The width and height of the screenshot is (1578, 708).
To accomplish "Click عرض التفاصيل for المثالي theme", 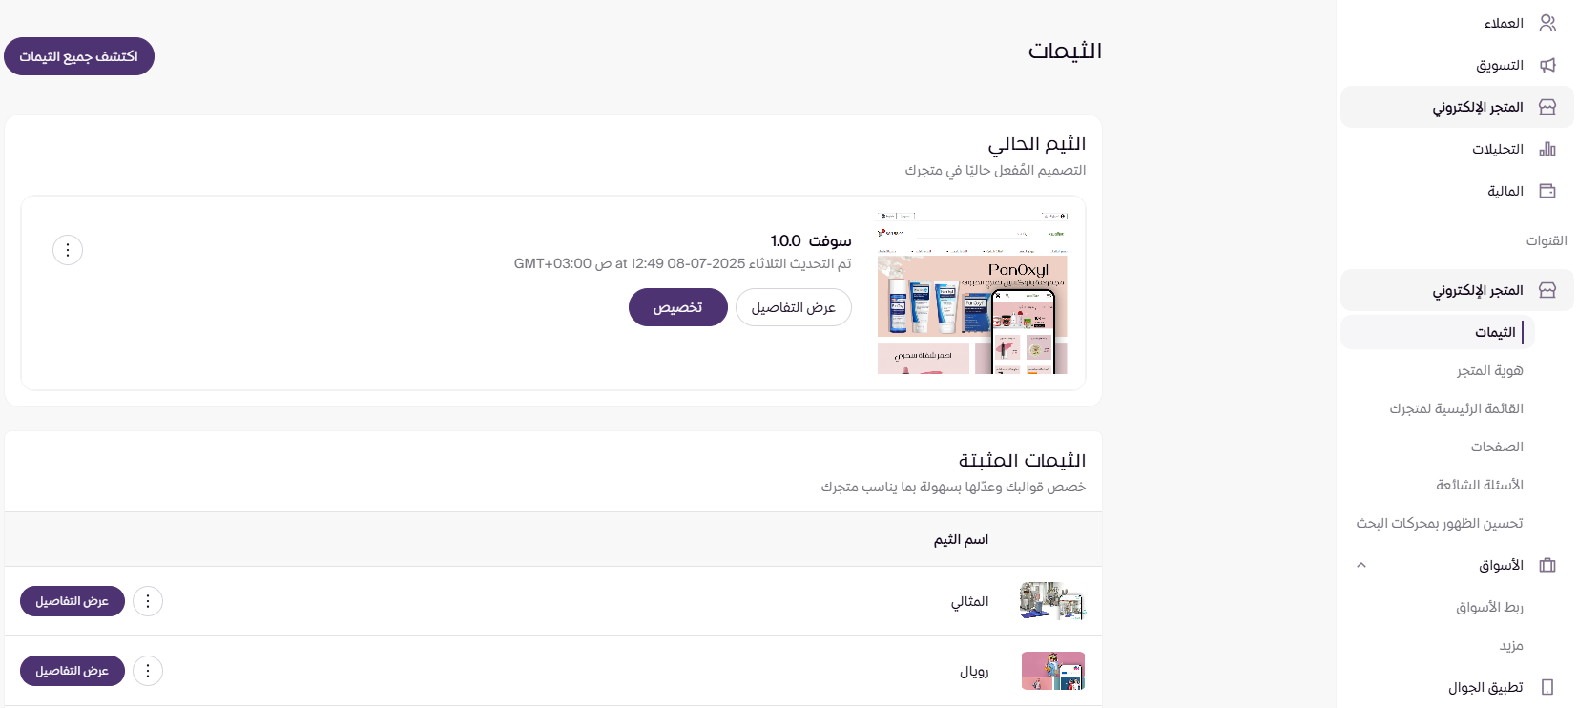I will point(73,601).
